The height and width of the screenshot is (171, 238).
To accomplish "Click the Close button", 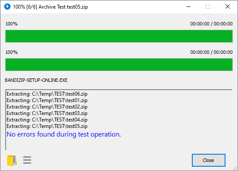I will [209, 160].
